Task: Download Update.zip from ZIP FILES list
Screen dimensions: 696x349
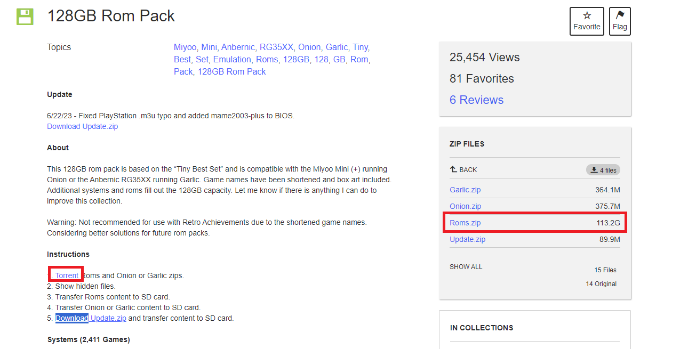Action: click(467, 239)
